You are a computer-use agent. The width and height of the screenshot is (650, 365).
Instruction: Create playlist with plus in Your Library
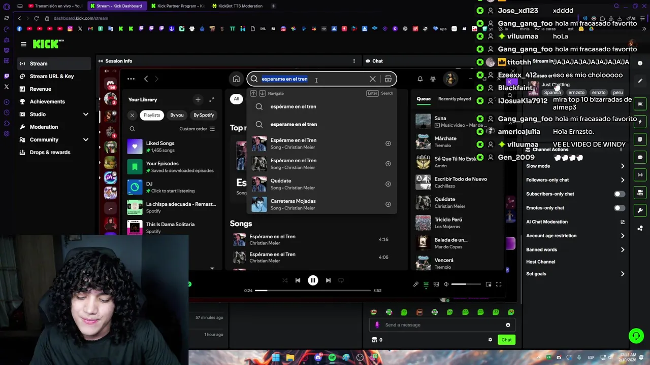[x=198, y=99]
